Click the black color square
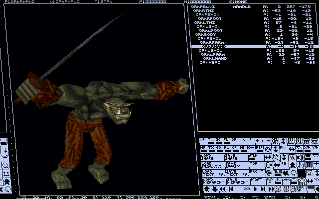The height and width of the screenshot is (199, 319). click(302, 173)
